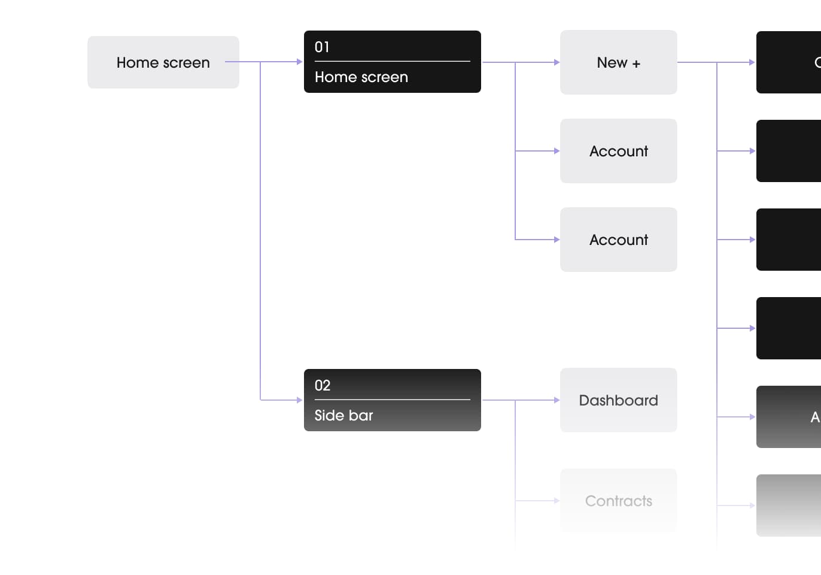The image size is (821, 575).
Task: Click the 01 number label
Action: point(322,47)
